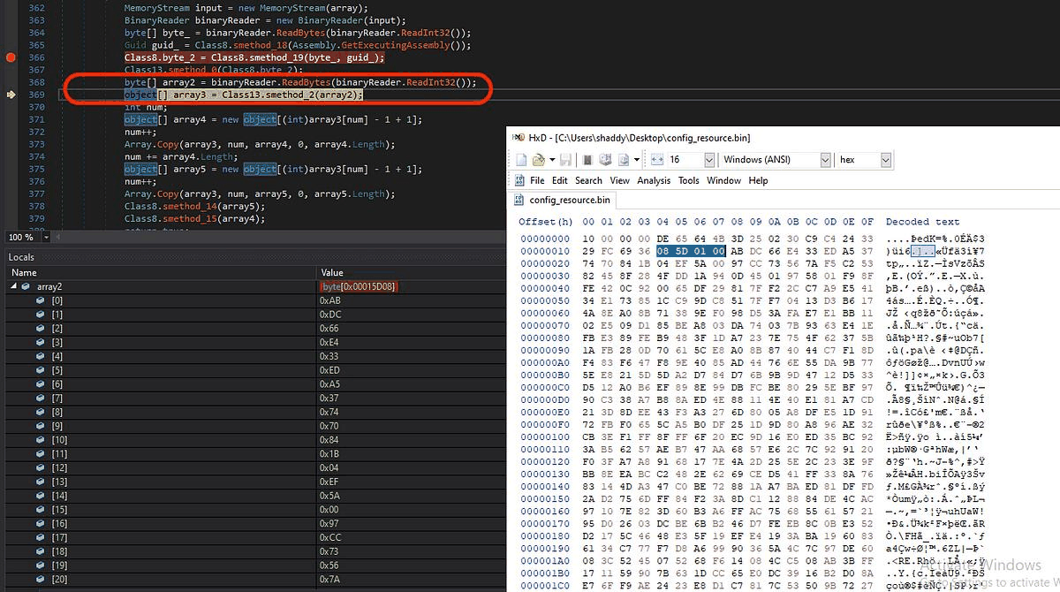Click highlighted byte 08 at row 00000010
The width and height of the screenshot is (1060, 592).
click(x=664, y=251)
